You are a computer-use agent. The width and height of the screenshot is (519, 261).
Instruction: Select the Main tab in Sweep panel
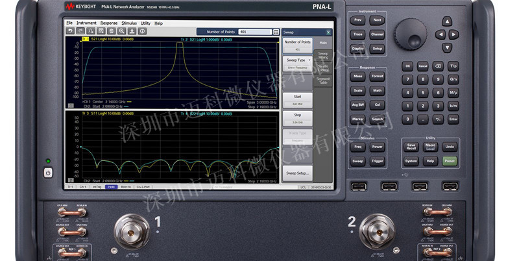coord(323,43)
